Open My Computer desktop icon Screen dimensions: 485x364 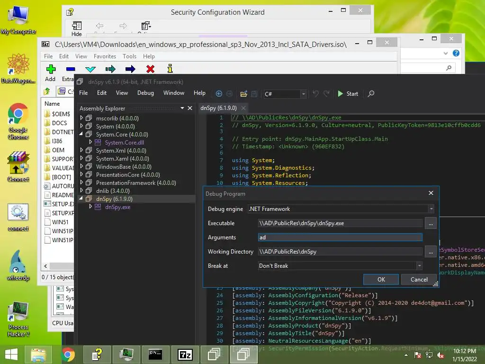[x=18, y=20]
